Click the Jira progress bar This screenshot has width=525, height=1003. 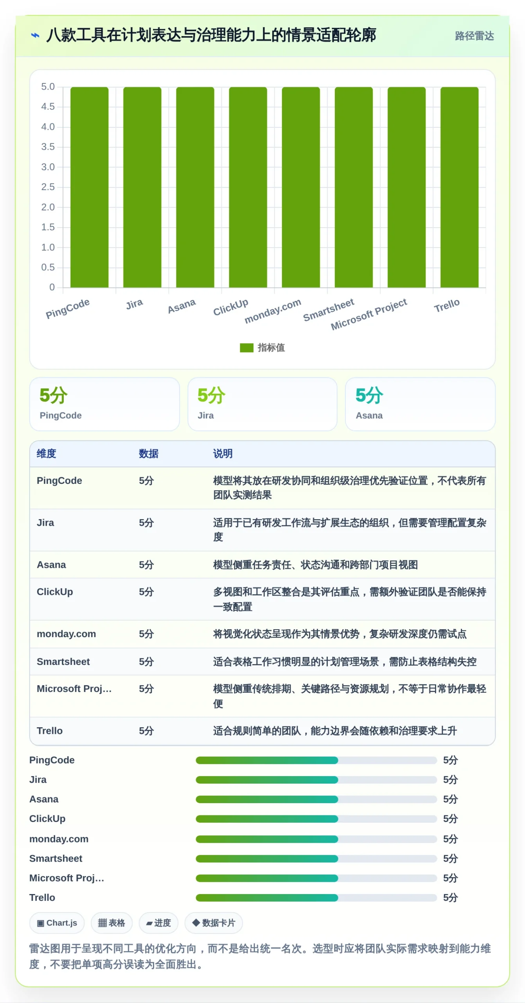click(316, 780)
